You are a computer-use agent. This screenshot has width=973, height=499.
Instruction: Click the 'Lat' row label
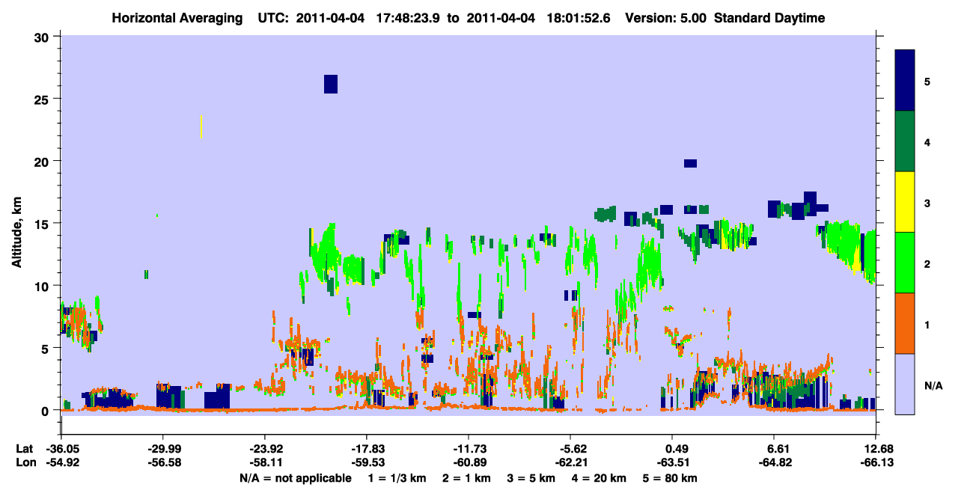point(24,449)
